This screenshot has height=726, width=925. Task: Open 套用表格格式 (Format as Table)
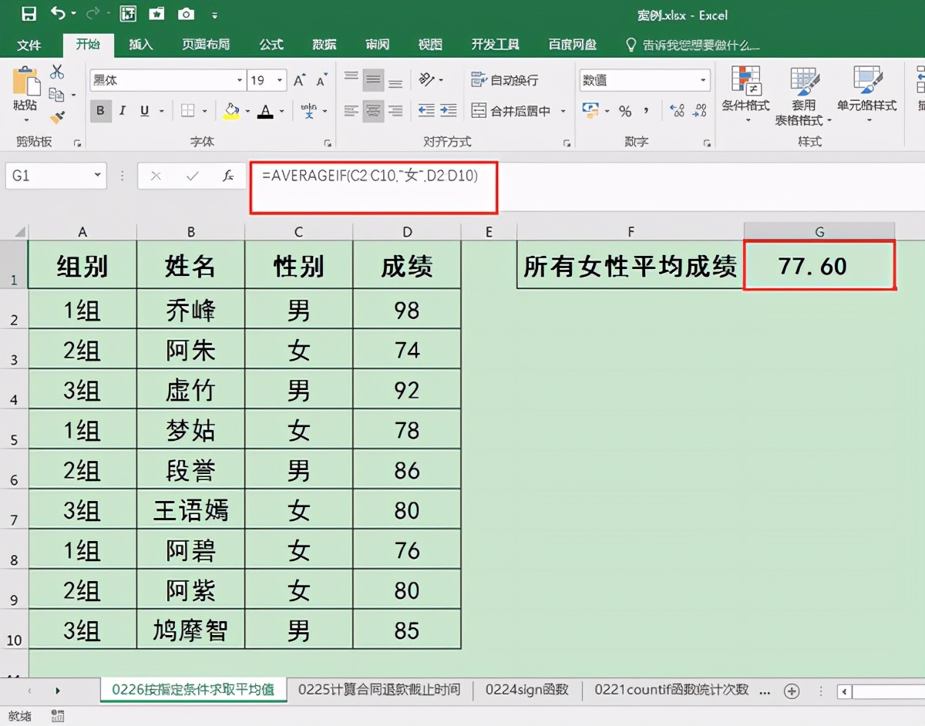[804, 96]
